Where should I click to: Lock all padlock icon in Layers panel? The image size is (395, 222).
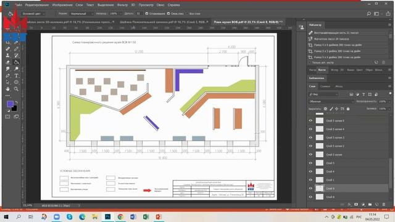tap(348, 109)
